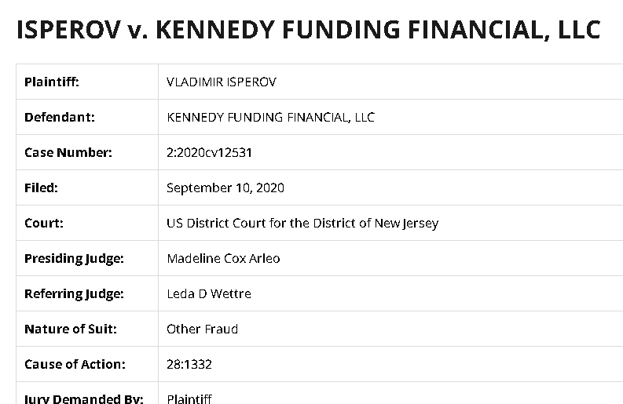Click the Court: row label
This screenshot has height=404, width=623.
44,223
